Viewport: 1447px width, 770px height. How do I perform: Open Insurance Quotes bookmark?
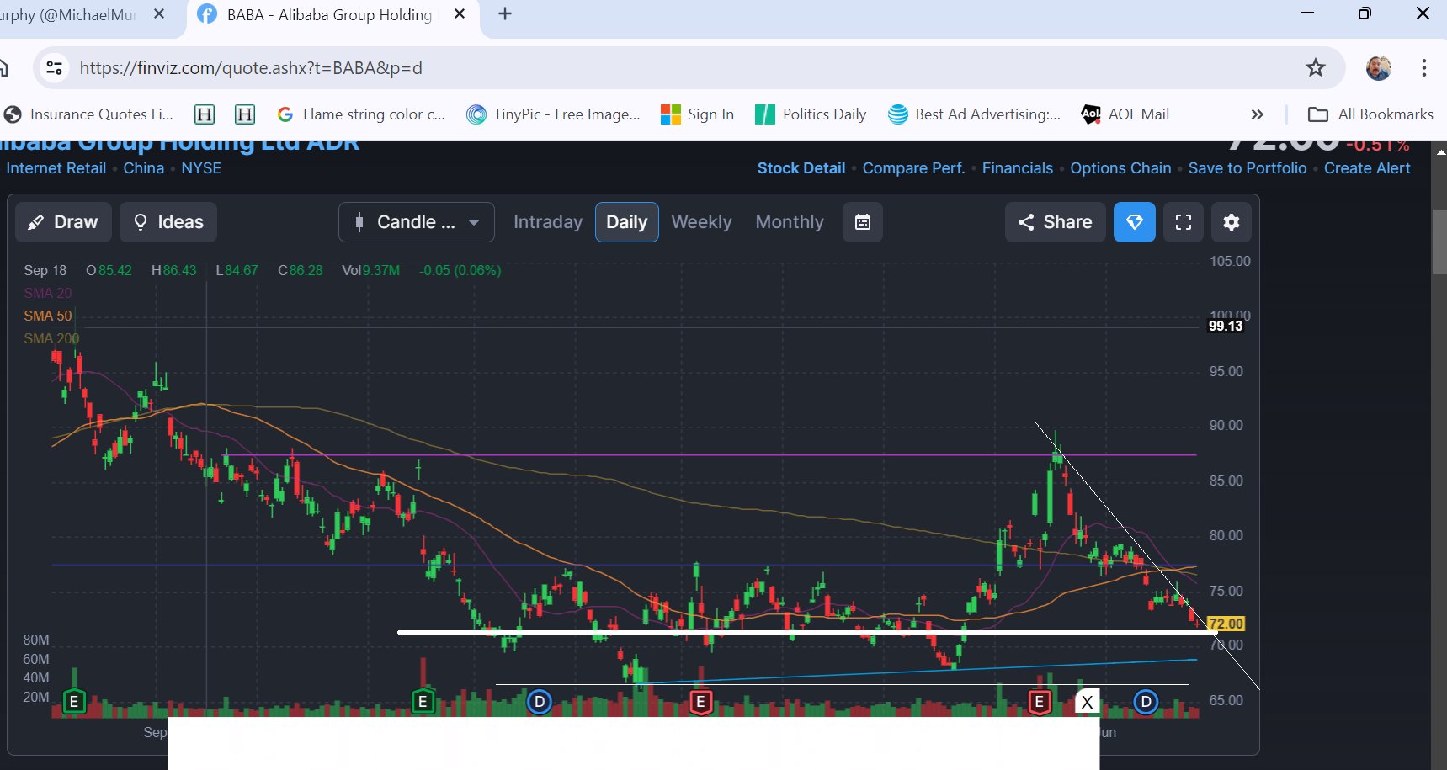tap(89, 114)
